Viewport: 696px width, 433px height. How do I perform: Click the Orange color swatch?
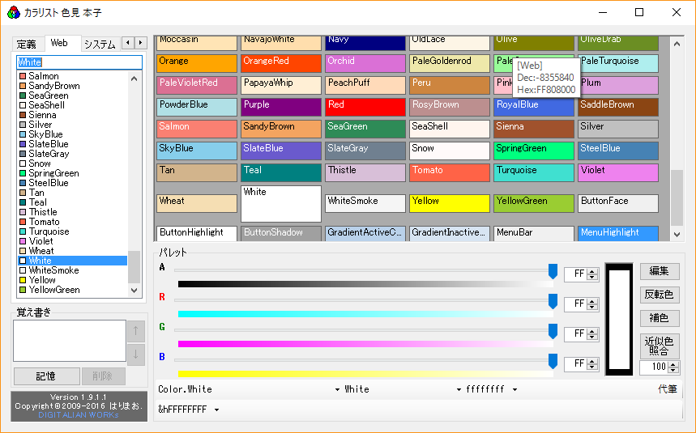[197, 63]
